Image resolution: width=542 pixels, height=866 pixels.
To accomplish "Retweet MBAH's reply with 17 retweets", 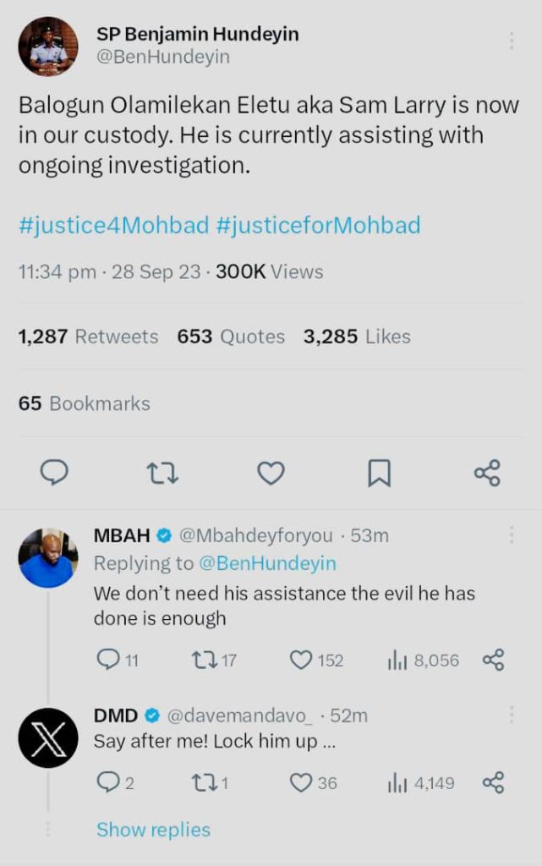I will pos(203,660).
